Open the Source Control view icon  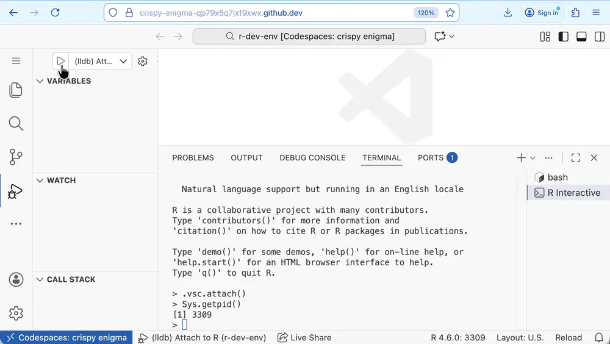[16, 157]
